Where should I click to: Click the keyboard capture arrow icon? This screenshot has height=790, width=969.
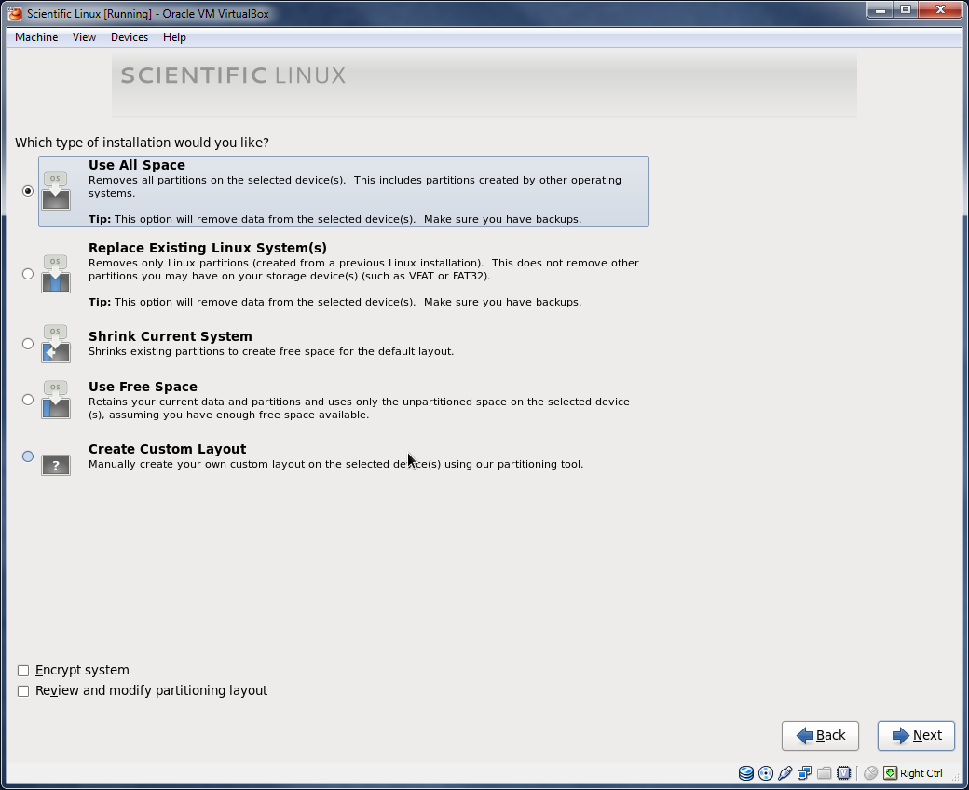(x=890, y=772)
